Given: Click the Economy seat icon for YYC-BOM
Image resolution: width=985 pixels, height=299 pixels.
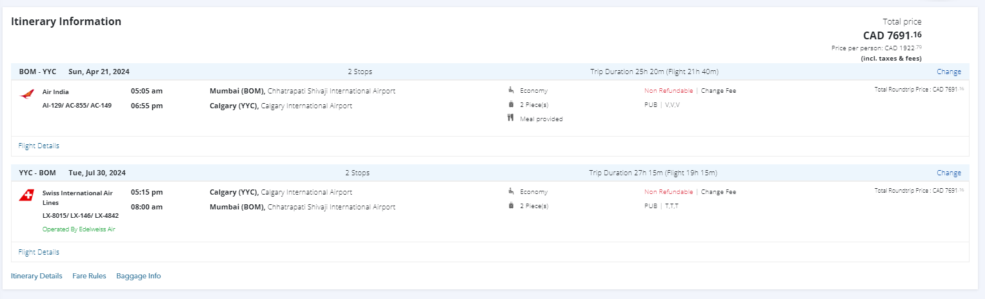Looking at the screenshot, I should (x=510, y=191).
